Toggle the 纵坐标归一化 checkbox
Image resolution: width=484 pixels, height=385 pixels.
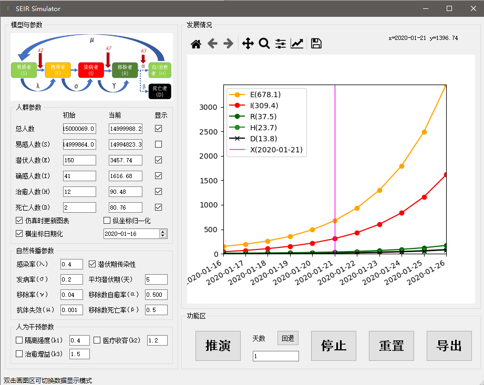[107, 221]
